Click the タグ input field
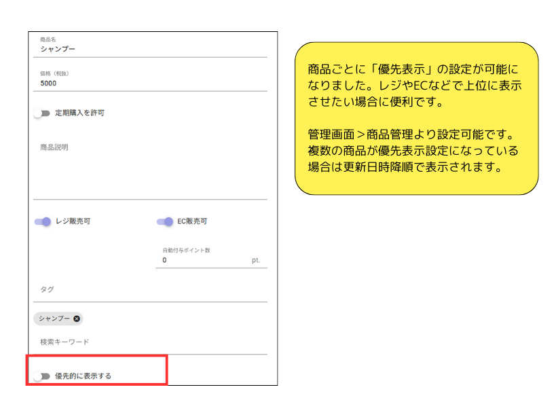556x417 pixels. 150,289
